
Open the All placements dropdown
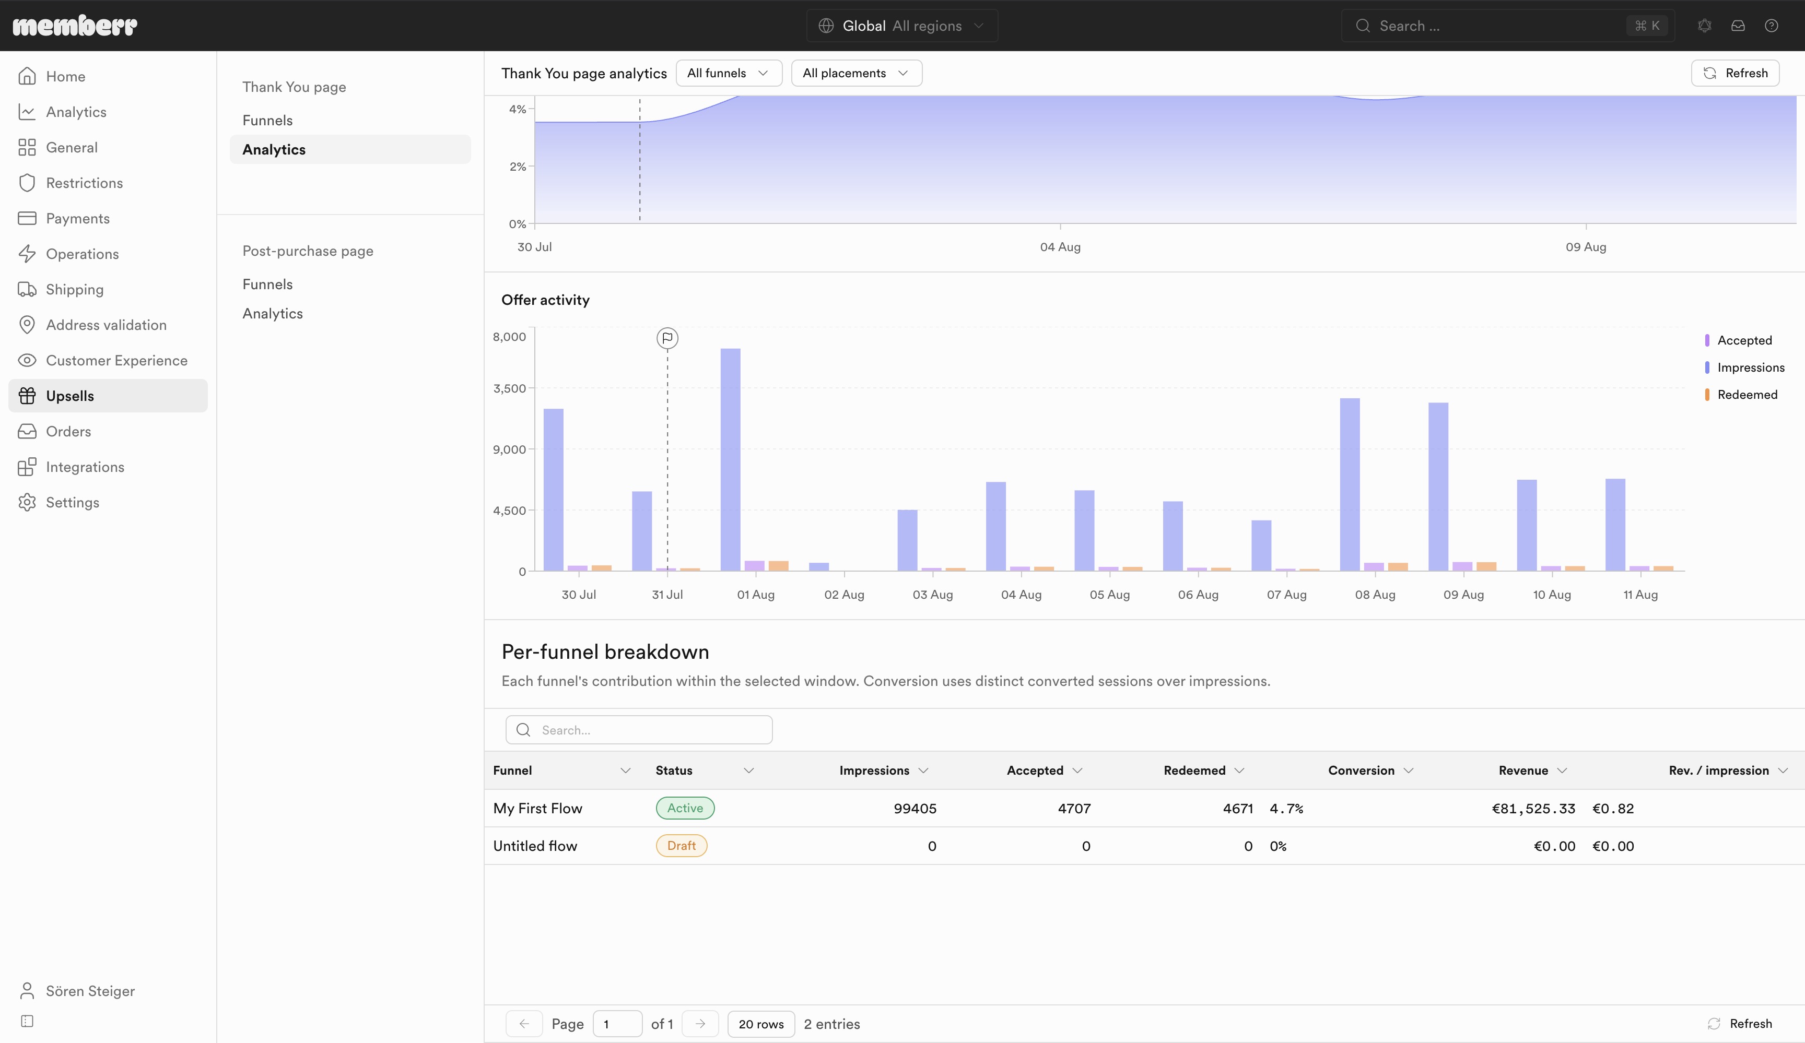[x=857, y=73]
